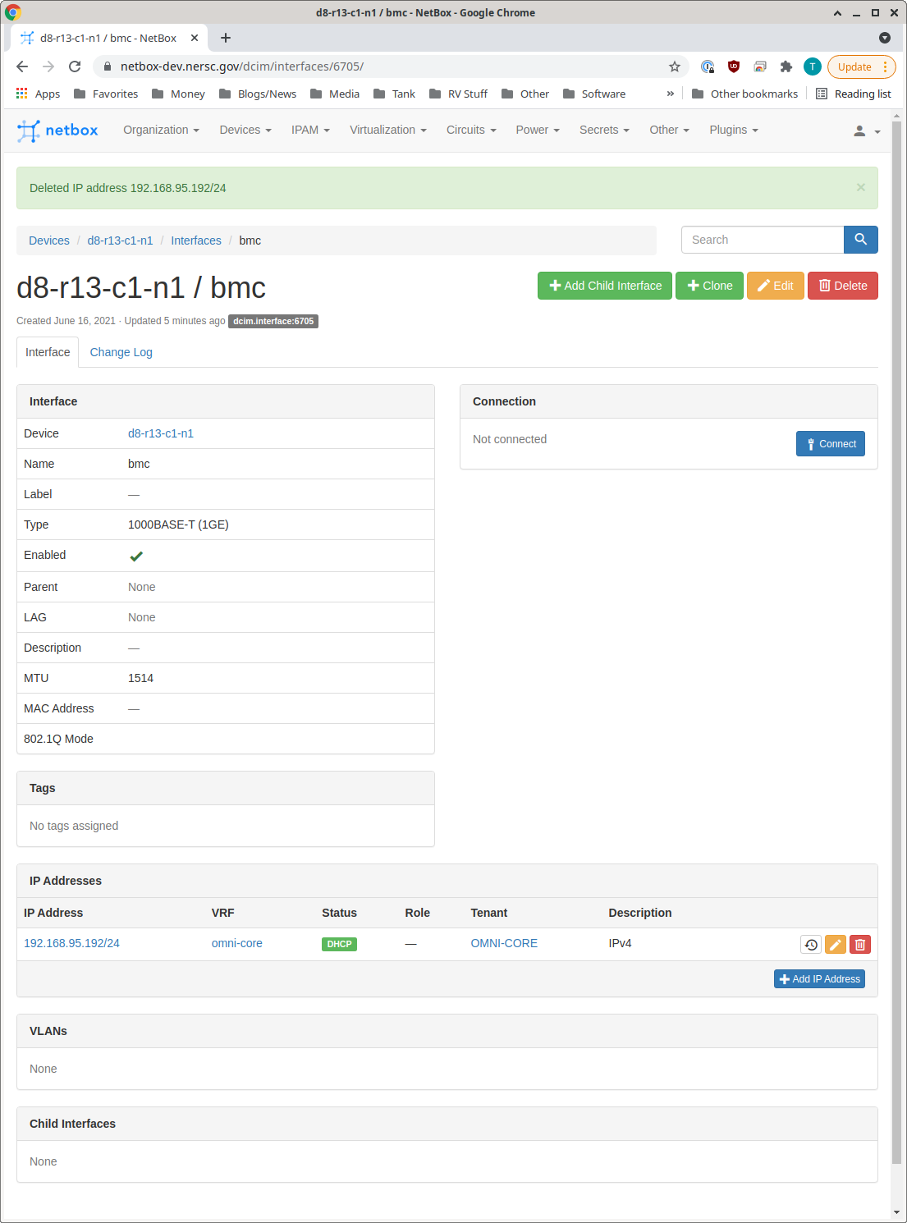907x1223 pixels.
Task: Open the Chrome extensions puzzle icon
Action: click(x=786, y=66)
